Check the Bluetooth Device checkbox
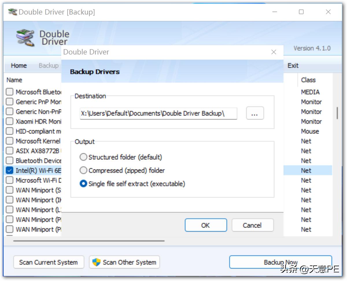The height and width of the screenshot is (281, 347). [x=10, y=161]
